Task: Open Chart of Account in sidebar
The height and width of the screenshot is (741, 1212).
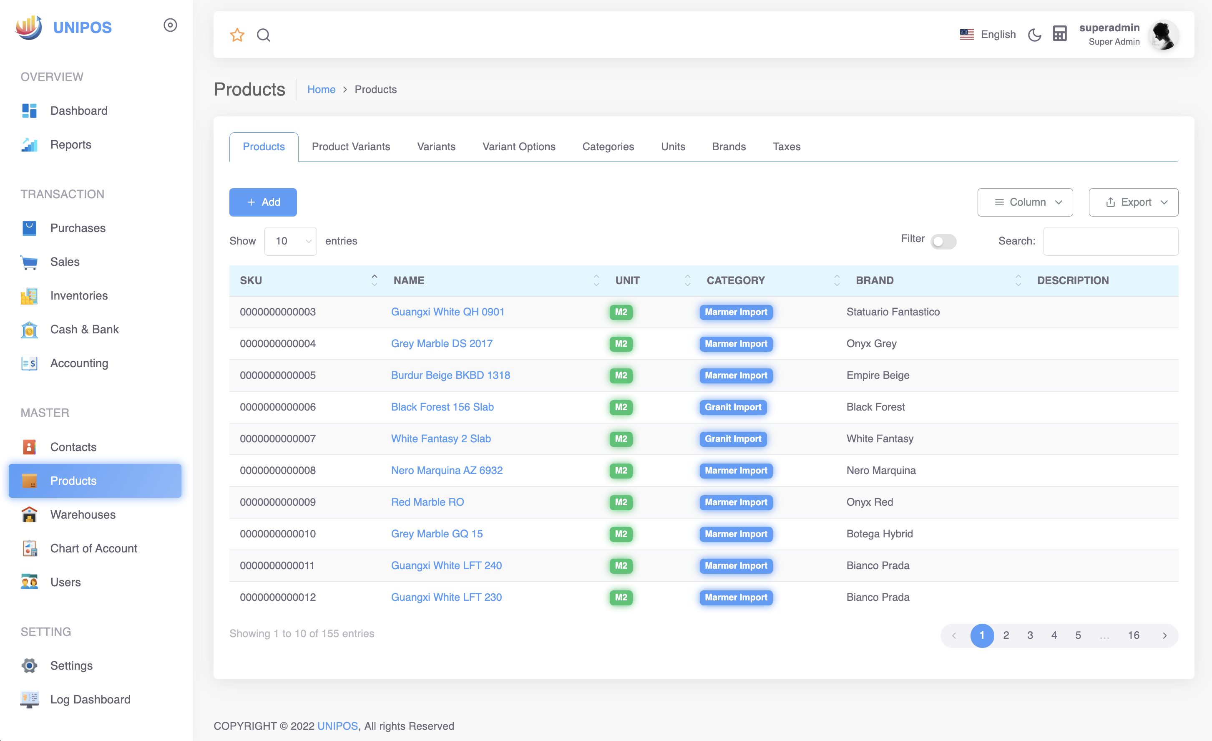Action: tap(95, 549)
